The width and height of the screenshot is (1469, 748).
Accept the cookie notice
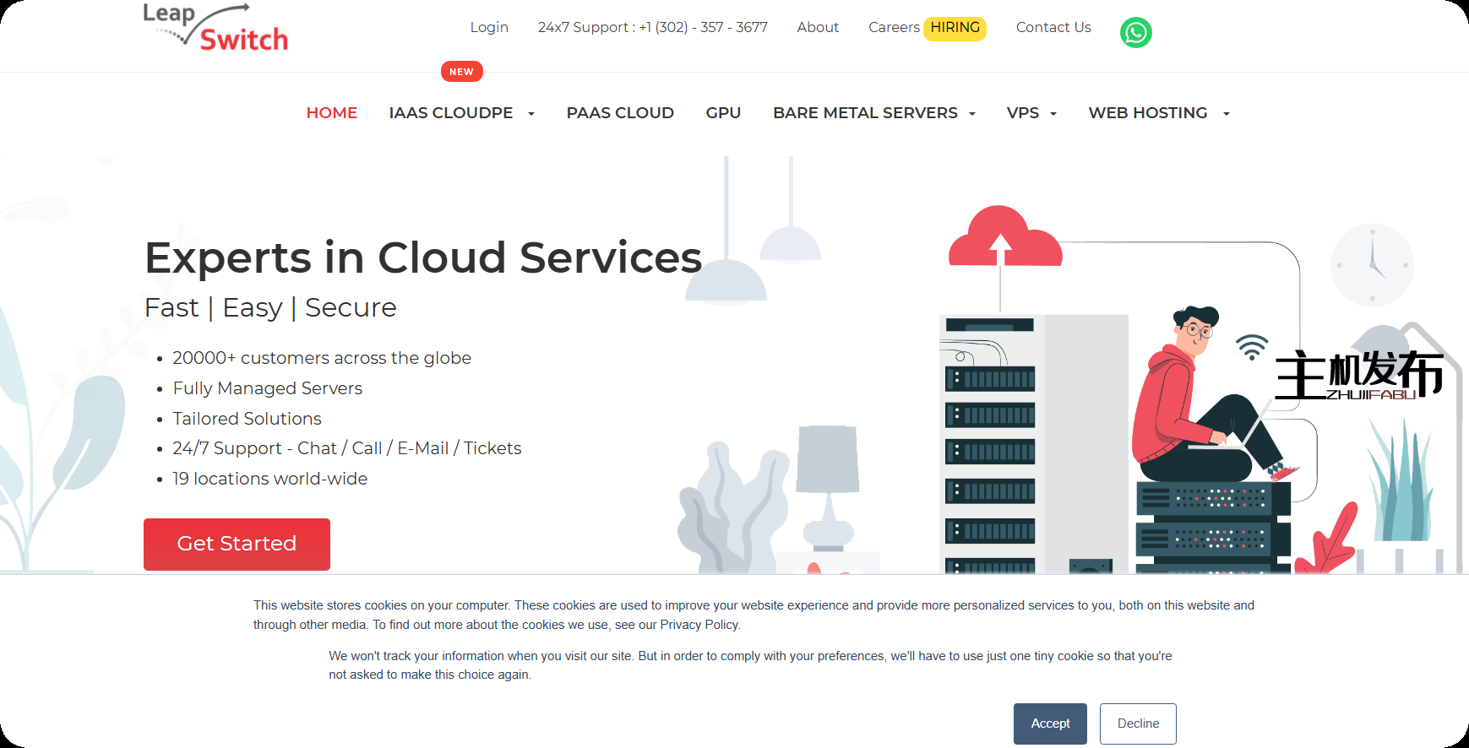(x=1050, y=724)
